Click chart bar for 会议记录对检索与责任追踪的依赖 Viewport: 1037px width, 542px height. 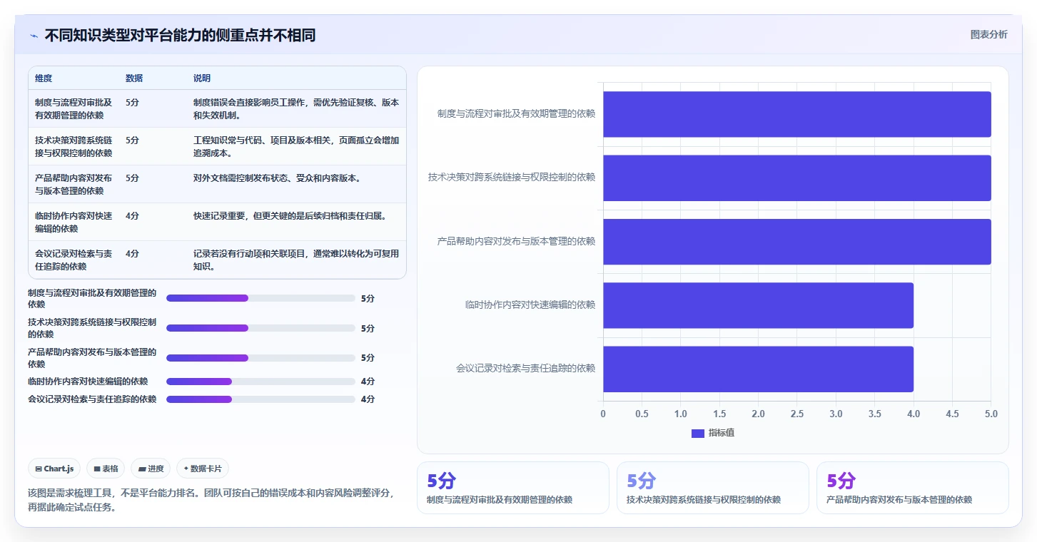(x=758, y=369)
